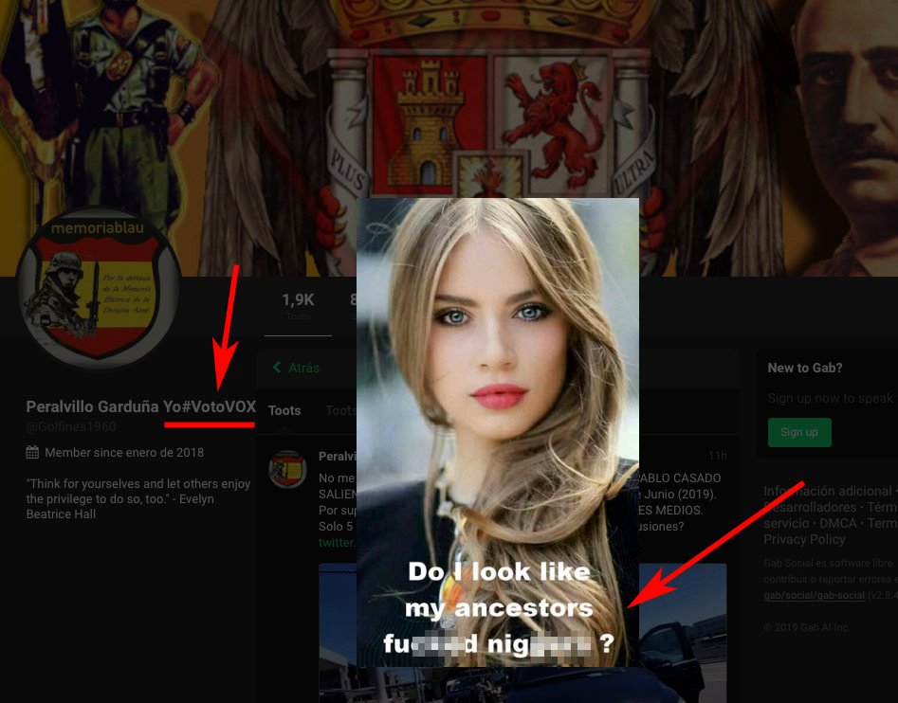Click the calendar icon next to Member since

tap(33, 453)
